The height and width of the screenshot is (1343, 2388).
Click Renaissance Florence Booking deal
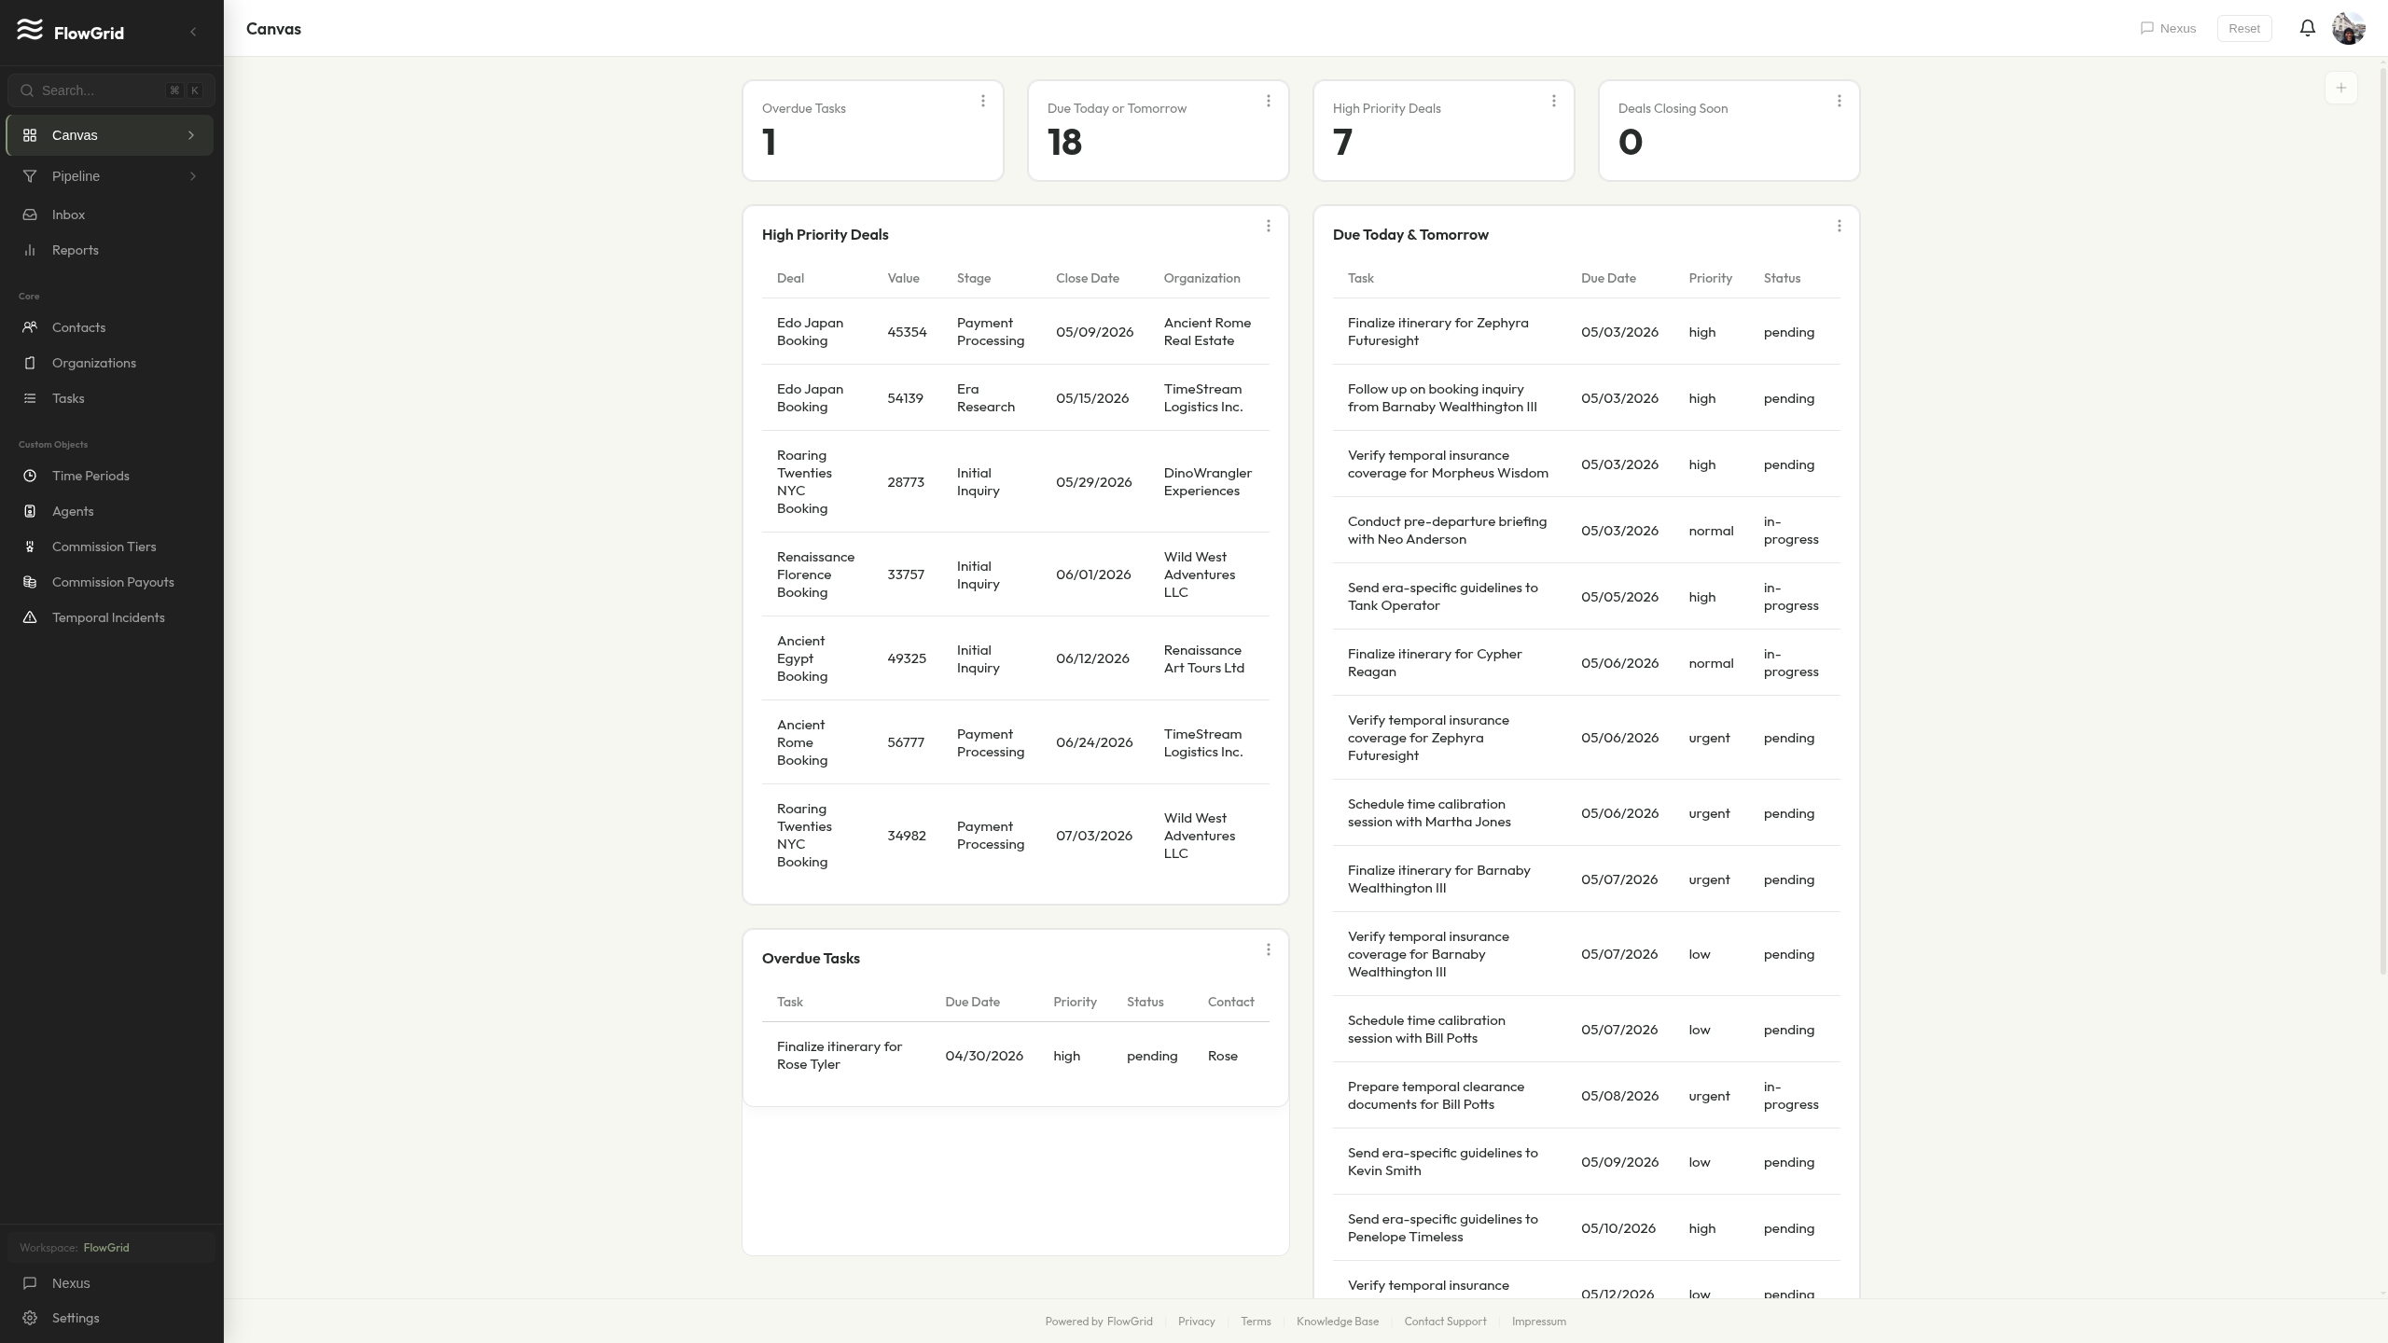[815, 575]
